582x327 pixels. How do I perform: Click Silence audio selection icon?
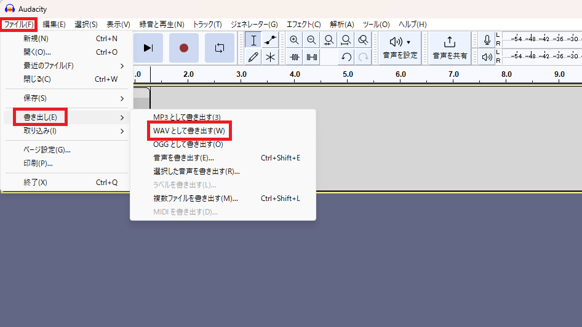point(311,57)
